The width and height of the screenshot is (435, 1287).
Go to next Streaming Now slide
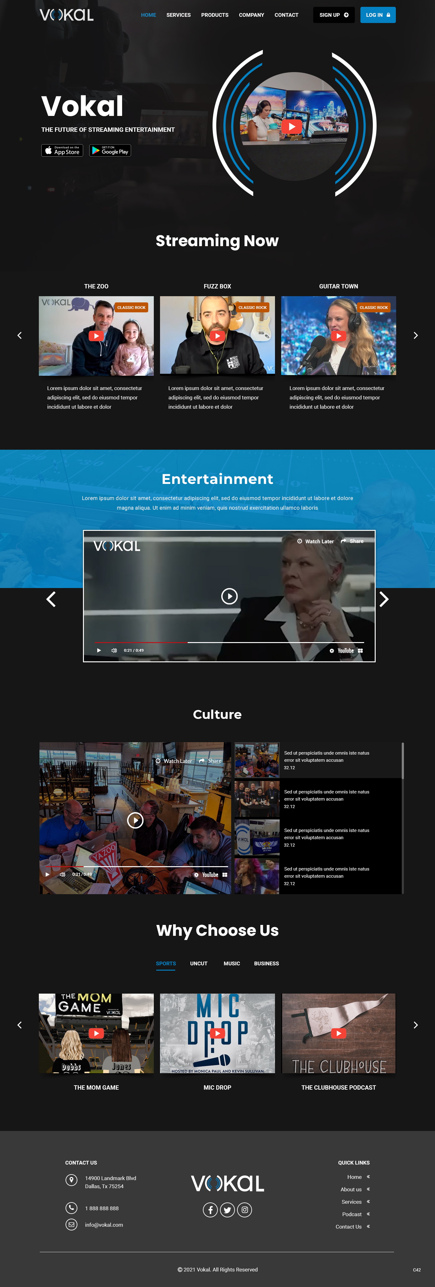pyautogui.click(x=415, y=335)
